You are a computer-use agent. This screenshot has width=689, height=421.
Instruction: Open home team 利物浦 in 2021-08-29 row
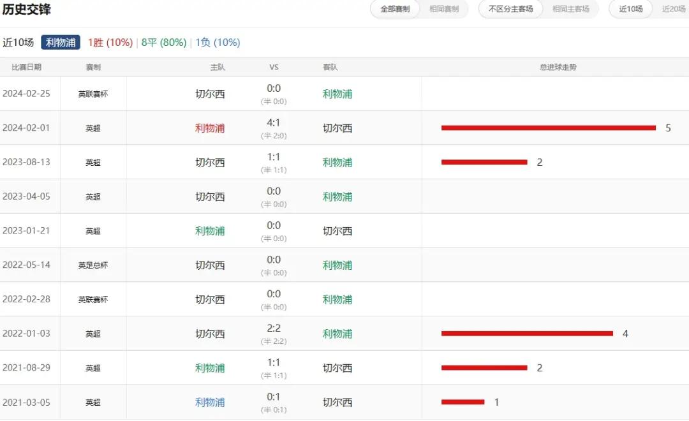[210, 368]
